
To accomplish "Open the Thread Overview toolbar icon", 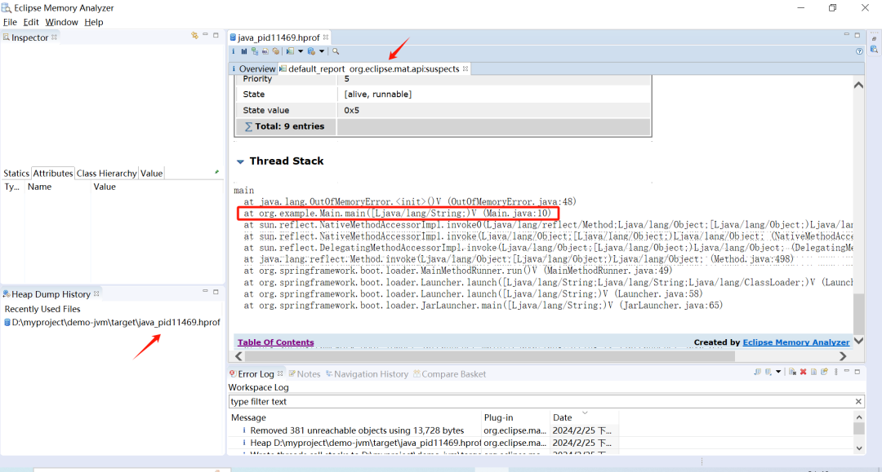I will point(276,51).
